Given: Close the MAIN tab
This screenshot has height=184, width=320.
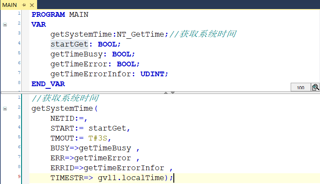Looking at the screenshot, I should (x=32, y=5).
